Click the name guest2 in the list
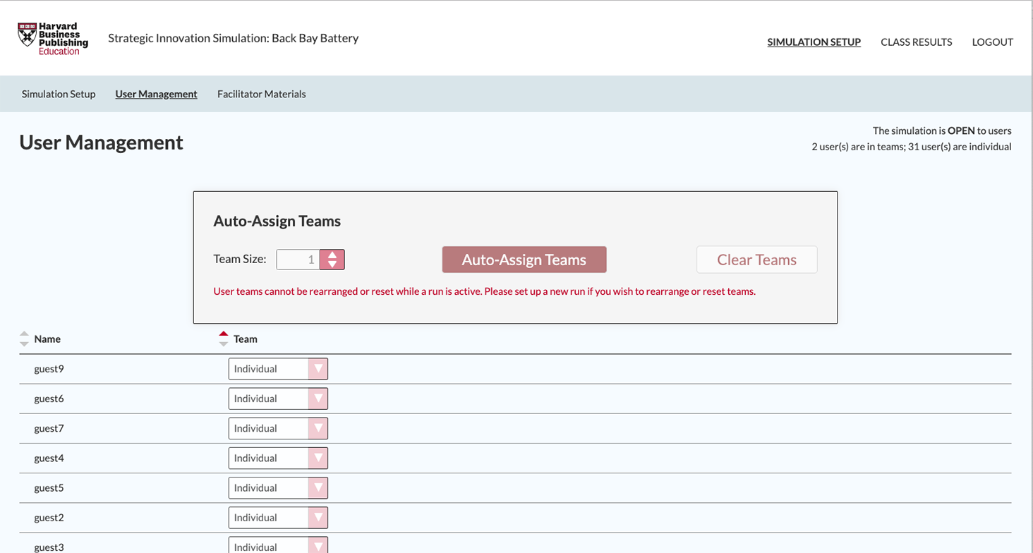This screenshot has width=1033, height=553. pos(49,517)
